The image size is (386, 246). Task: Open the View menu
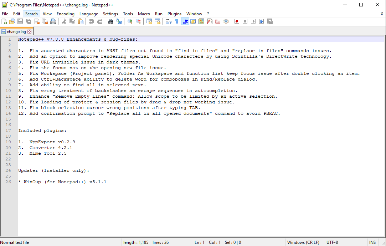click(47, 14)
